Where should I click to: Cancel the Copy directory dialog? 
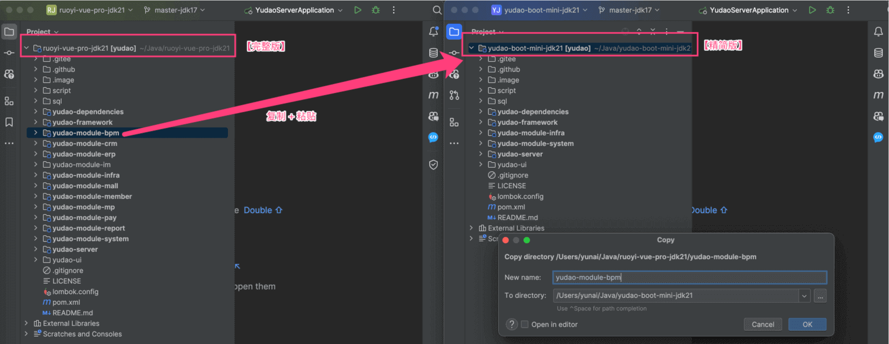coord(762,324)
